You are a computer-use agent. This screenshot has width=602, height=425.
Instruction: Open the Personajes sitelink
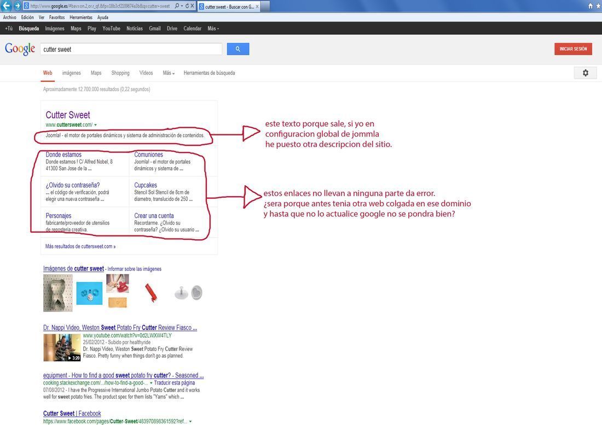click(59, 216)
